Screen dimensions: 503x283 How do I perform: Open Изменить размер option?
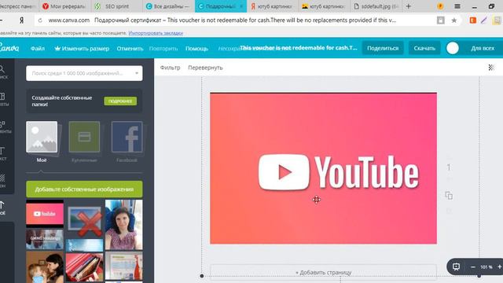82,49
